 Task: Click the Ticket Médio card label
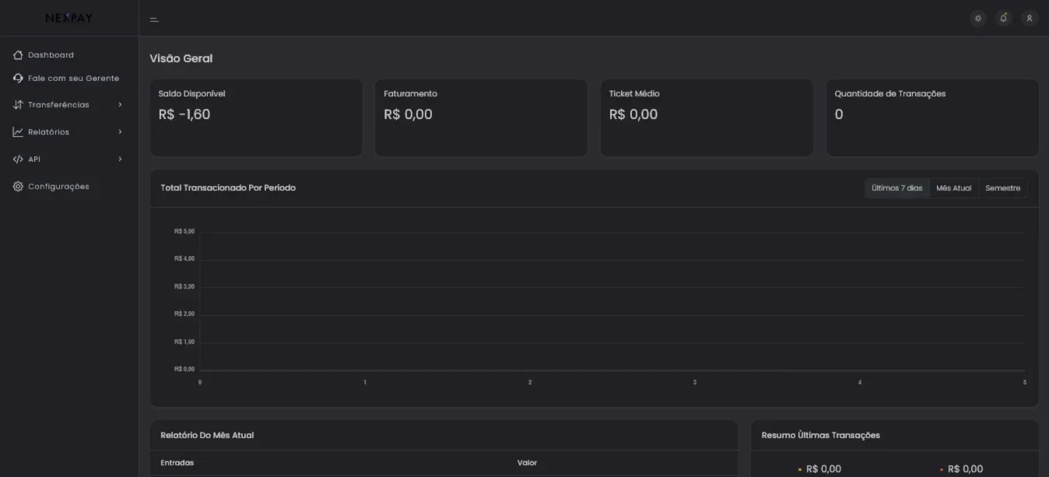point(634,93)
